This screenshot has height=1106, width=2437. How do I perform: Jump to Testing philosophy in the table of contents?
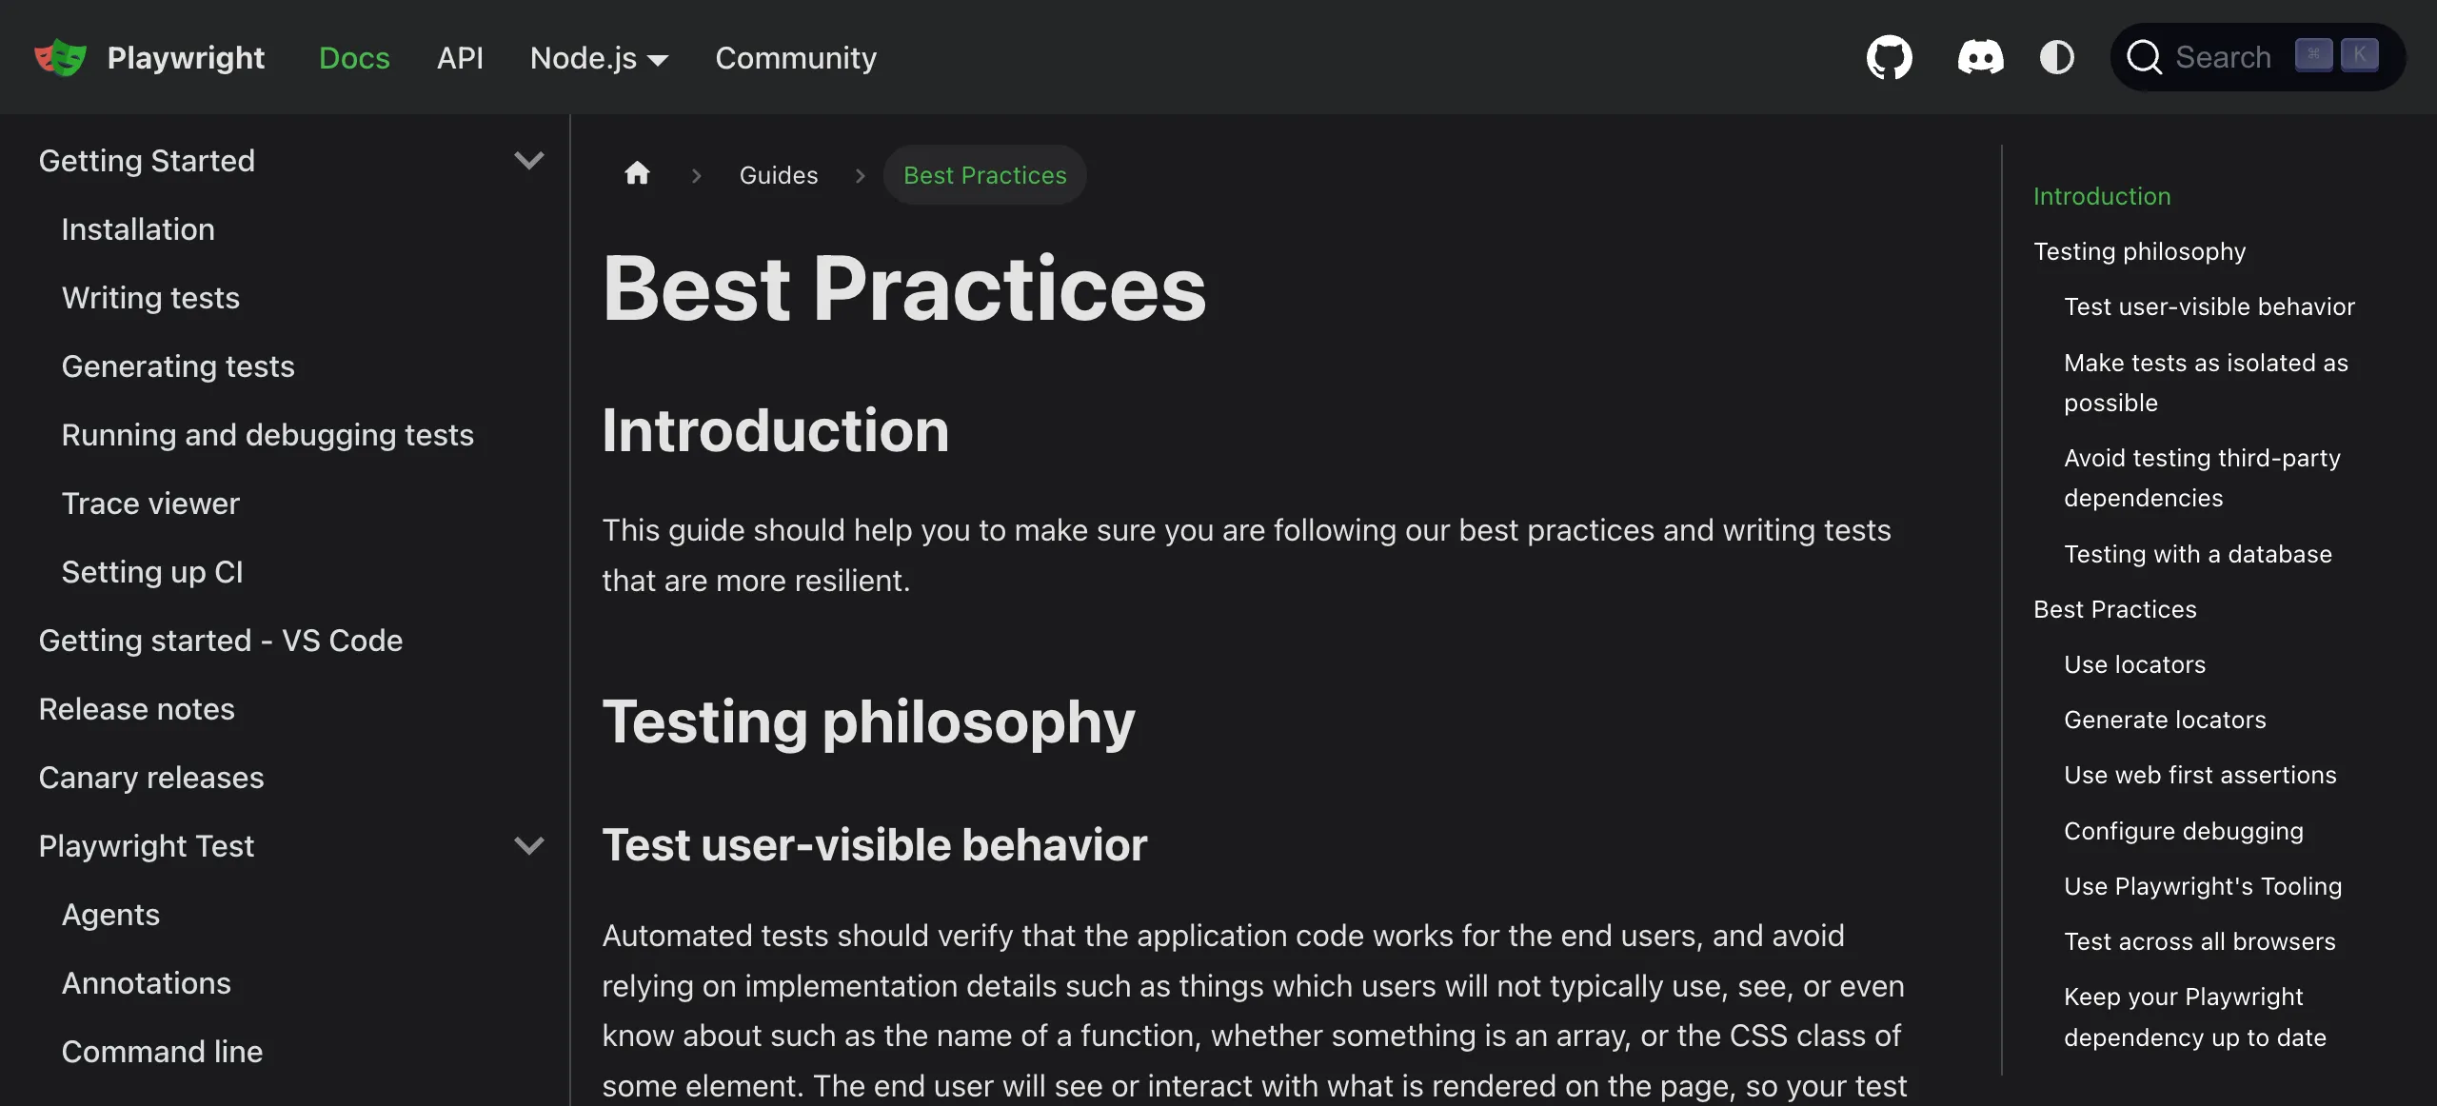(x=2138, y=250)
